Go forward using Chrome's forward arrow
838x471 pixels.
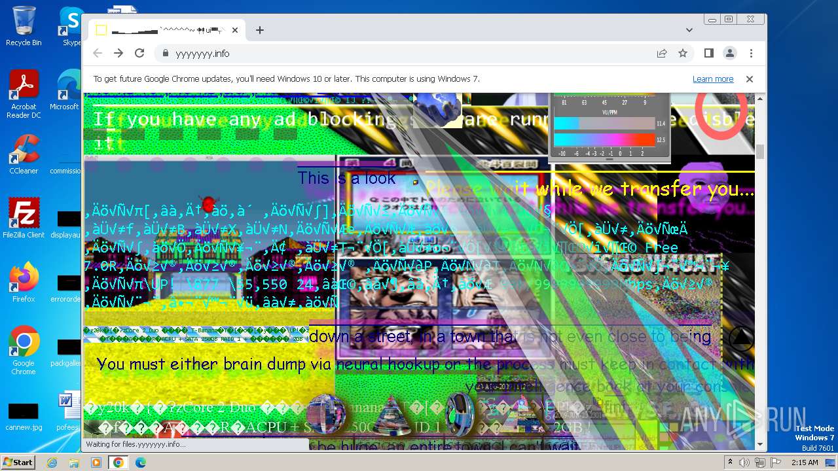tap(118, 53)
